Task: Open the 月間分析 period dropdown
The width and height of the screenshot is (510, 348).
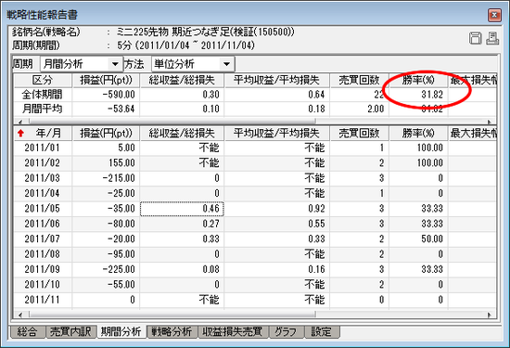Action: click(115, 64)
